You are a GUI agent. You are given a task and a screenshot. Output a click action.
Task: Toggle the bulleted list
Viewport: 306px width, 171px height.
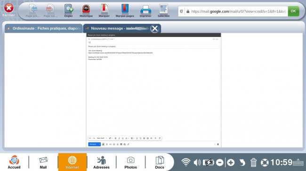pyautogui.click(x=140, y=138)
